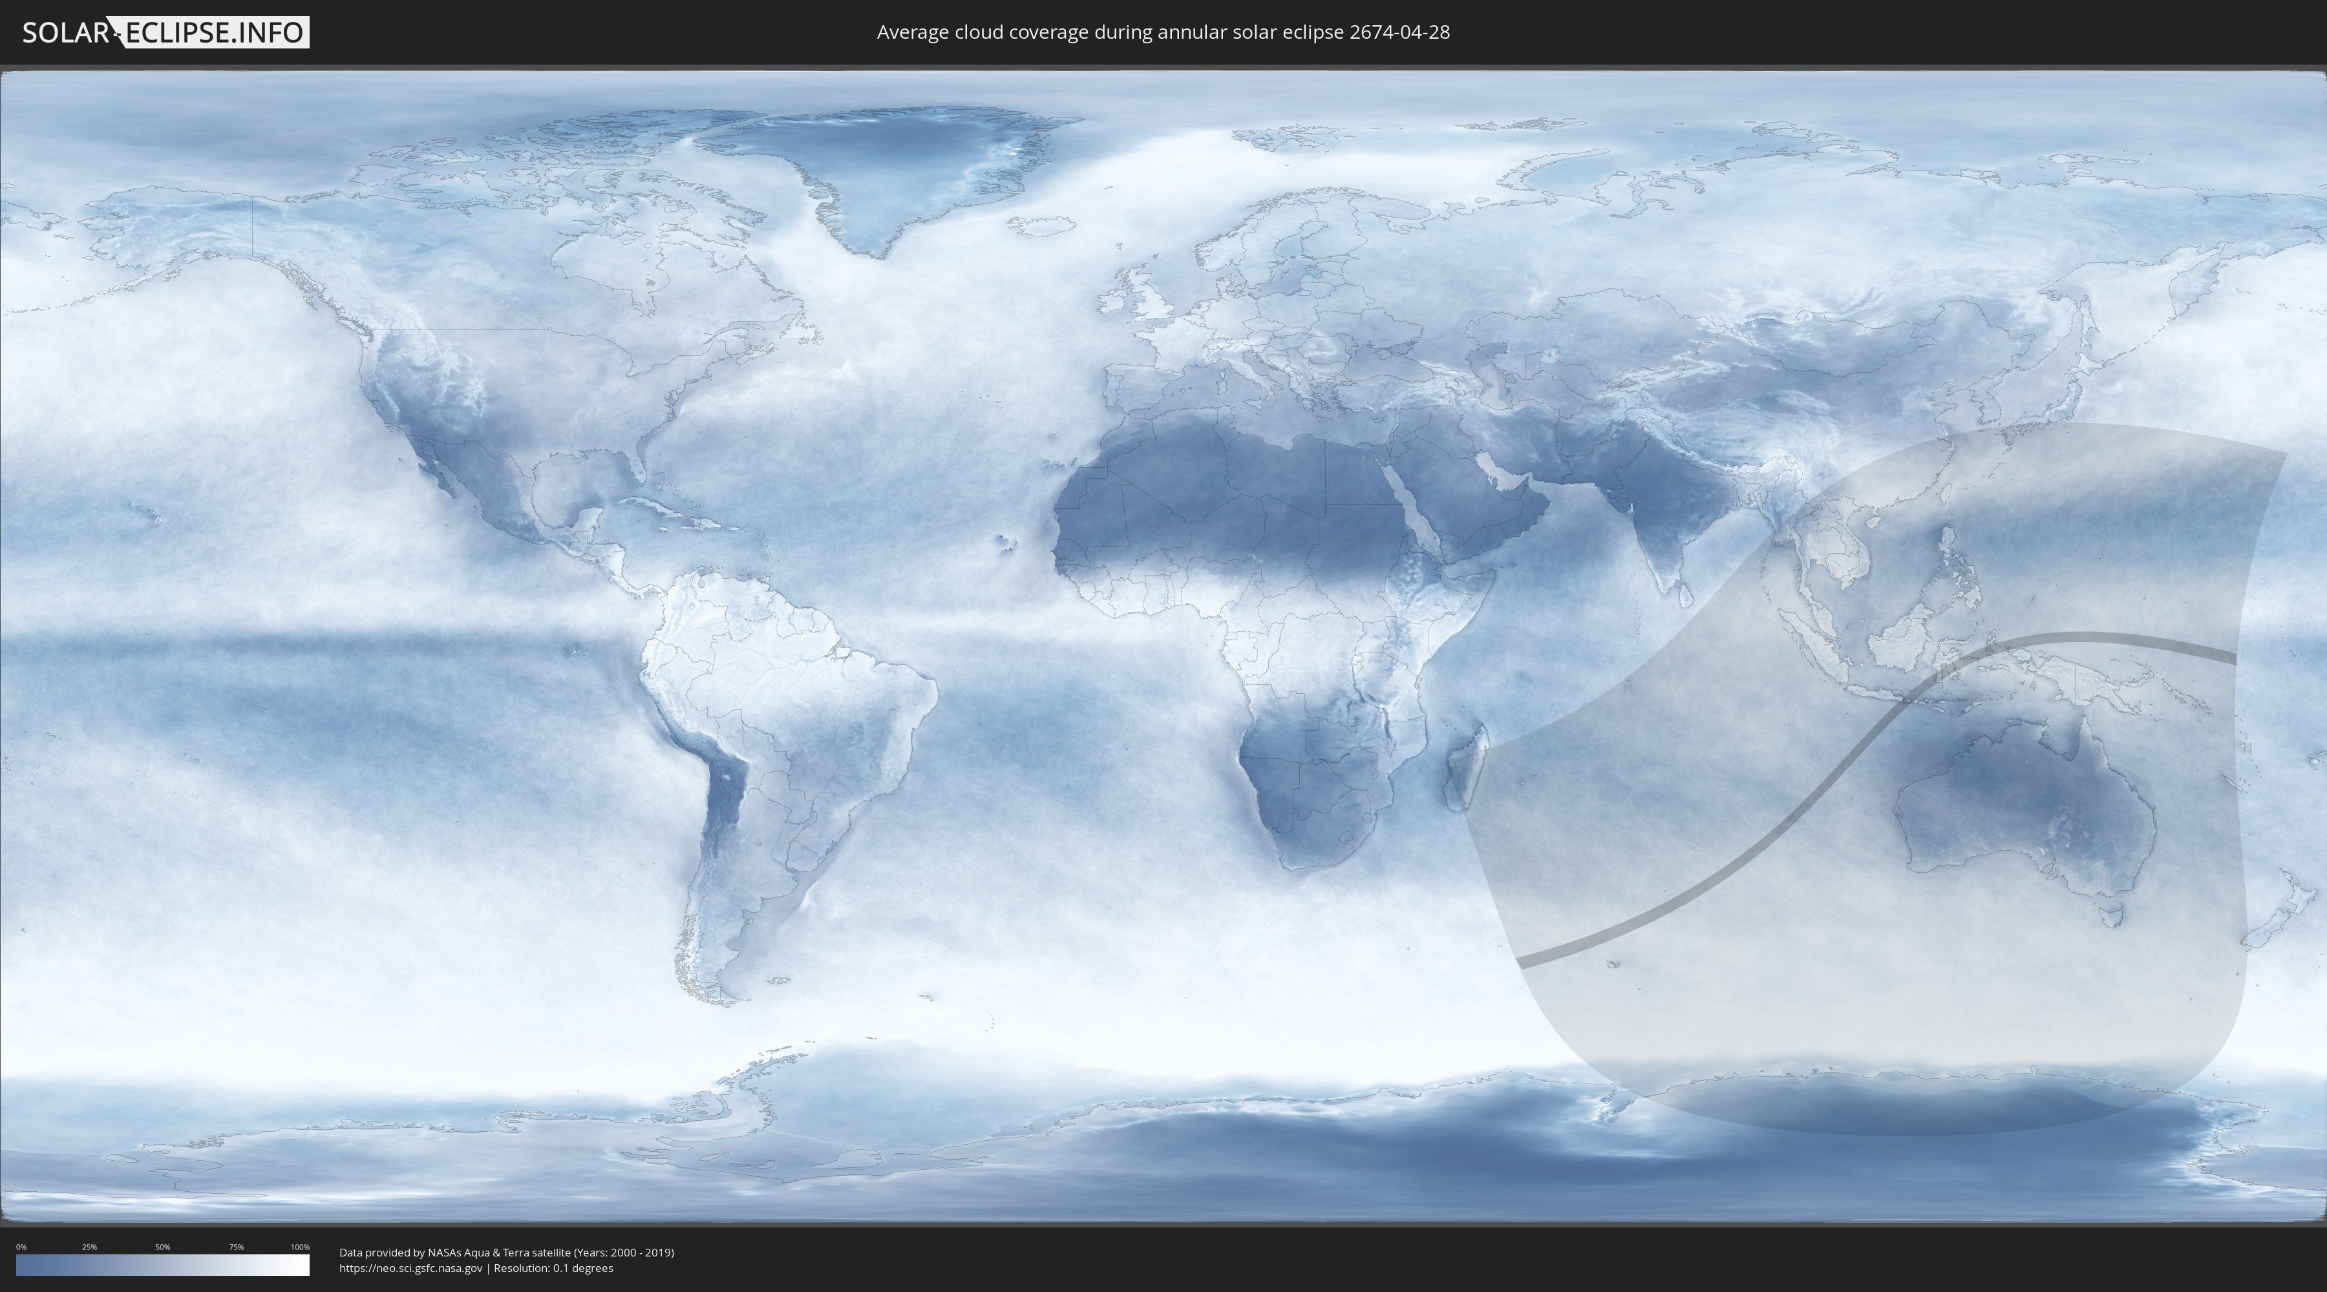Click the 'Average cloud coverage during annular solar eclipse 2674-04-28' title
2327x1292 pixels.
click(1163, 32)
